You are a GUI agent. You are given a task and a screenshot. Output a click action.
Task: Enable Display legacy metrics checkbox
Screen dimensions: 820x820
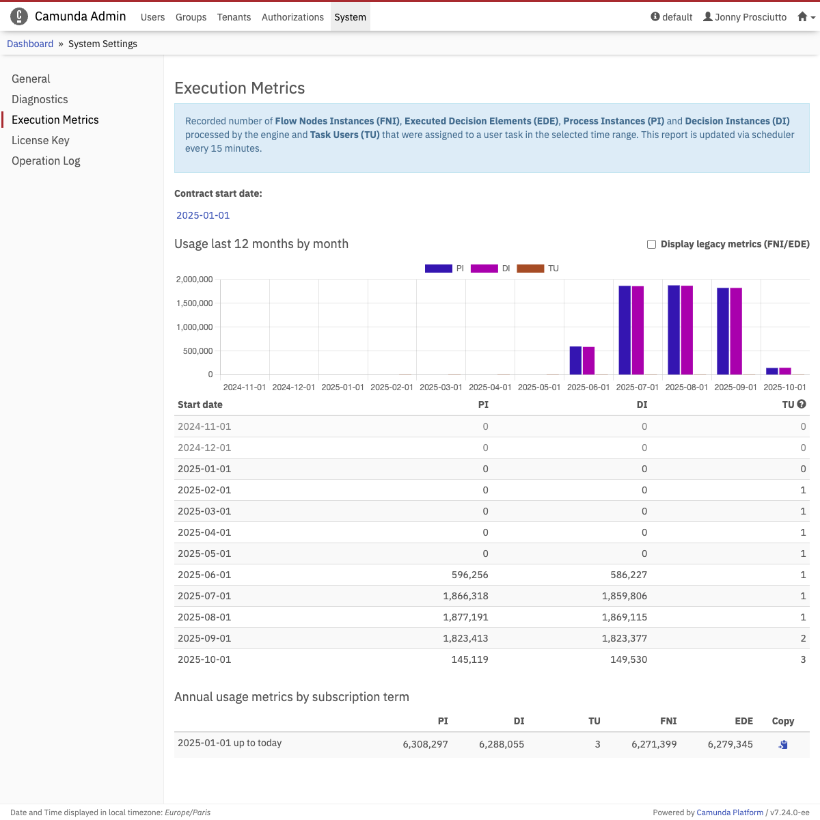651,245
